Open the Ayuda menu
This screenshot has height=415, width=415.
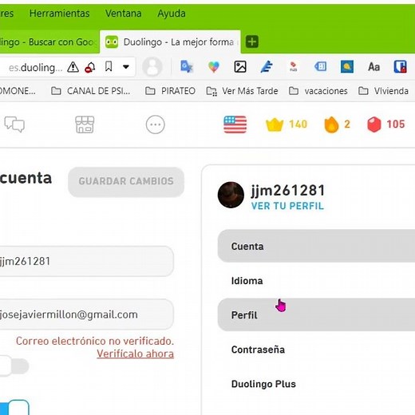click(x=172, y=14)
